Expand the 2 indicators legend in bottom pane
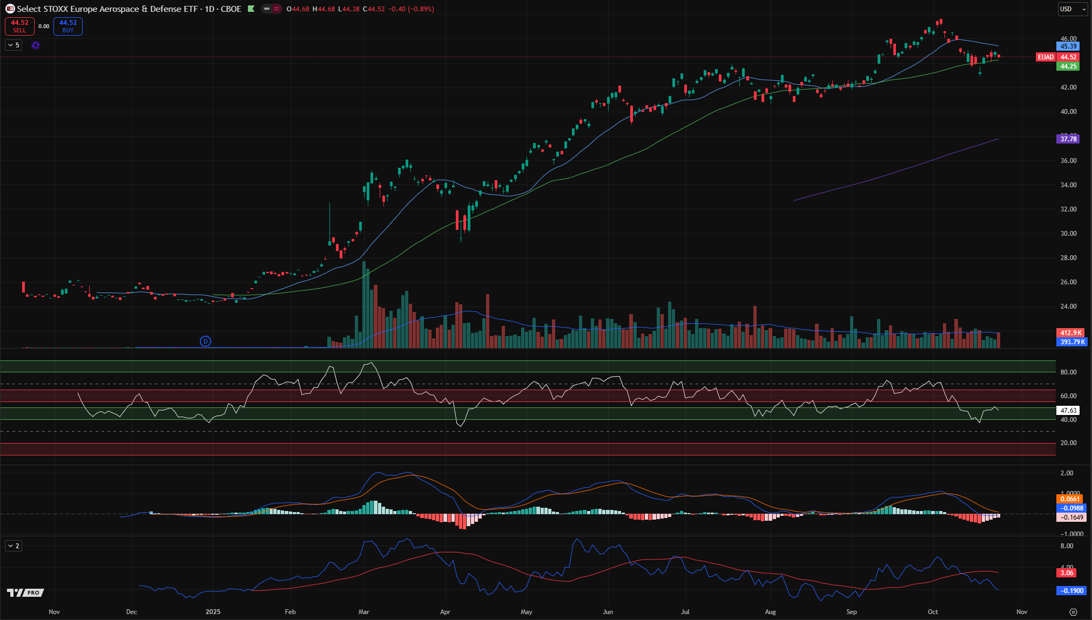Viewport: 1092px width, 620px height. (x=14, y=546)
